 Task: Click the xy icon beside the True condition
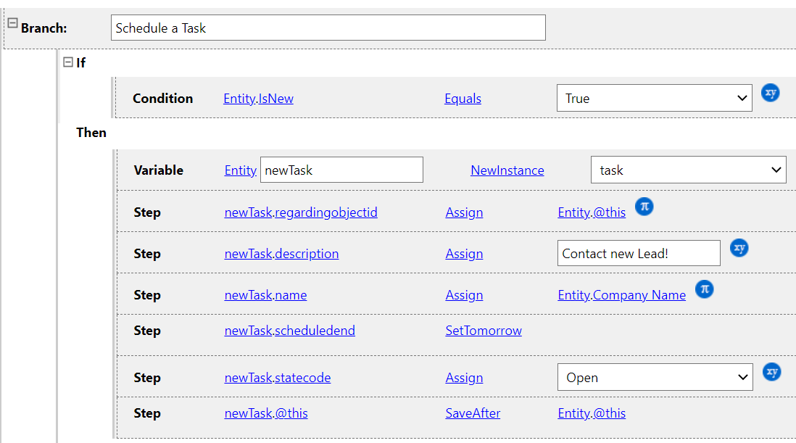(x=771, y=93)
